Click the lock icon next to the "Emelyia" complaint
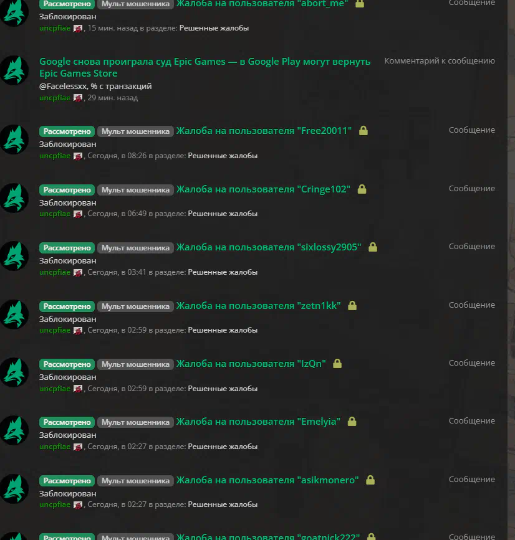Viewport: 515px width, 540px height. click(x=352, y=421)
